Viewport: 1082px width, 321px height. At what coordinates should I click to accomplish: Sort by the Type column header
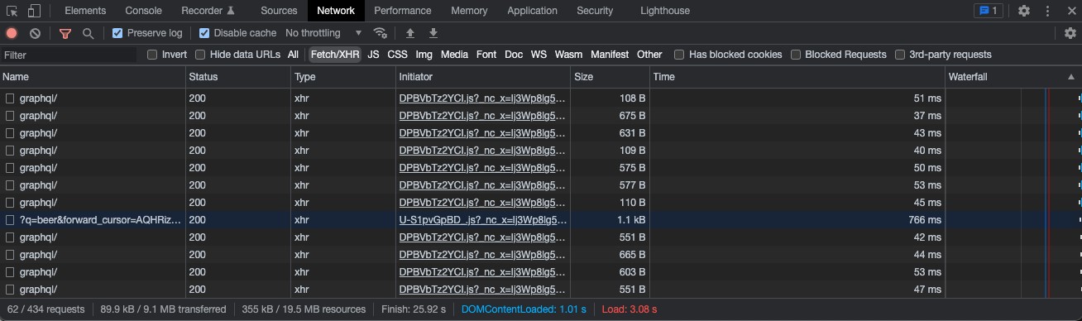coord(342,77)
